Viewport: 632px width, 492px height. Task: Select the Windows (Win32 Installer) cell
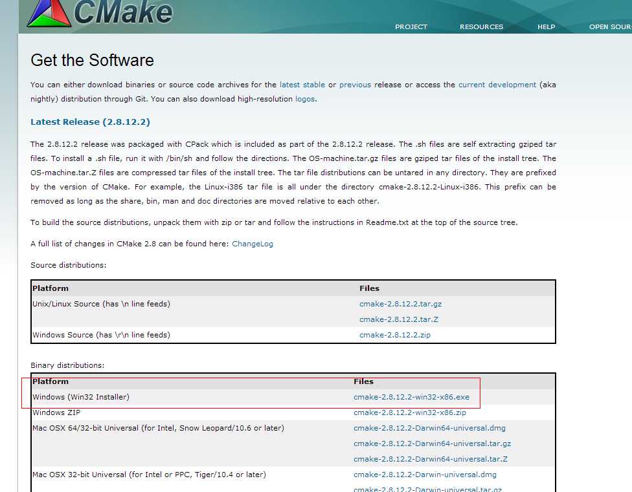coord(81,397)
